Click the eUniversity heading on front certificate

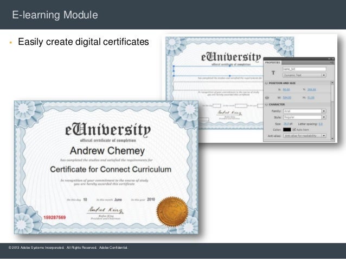point(108,130)
